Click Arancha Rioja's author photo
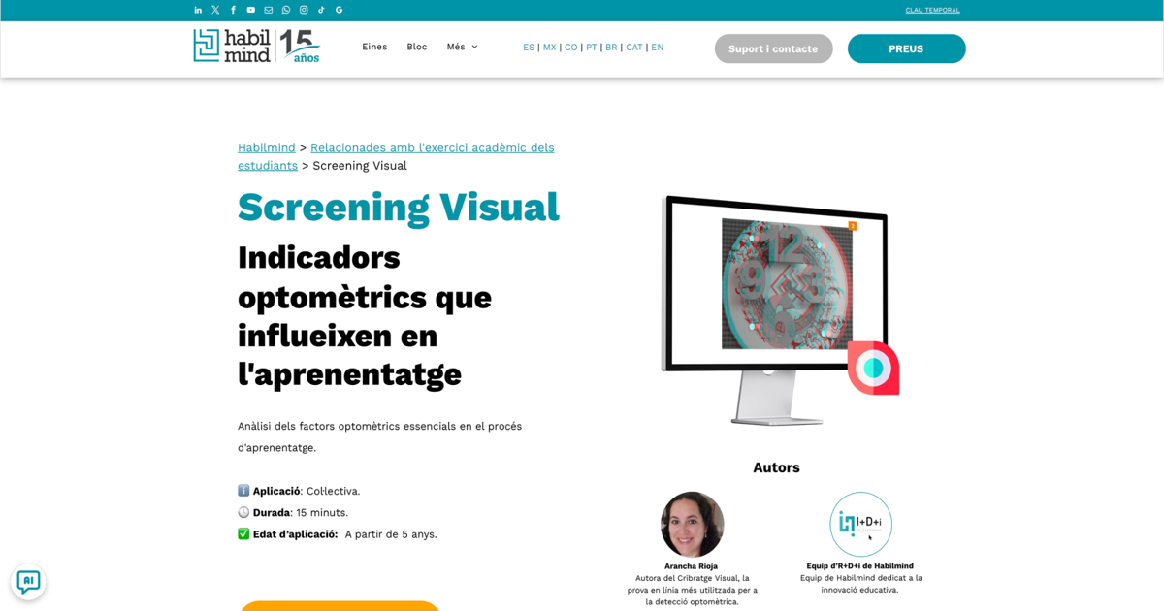Screen dimensions: 1164x611 pyautogui.click(x=693, y=524)
